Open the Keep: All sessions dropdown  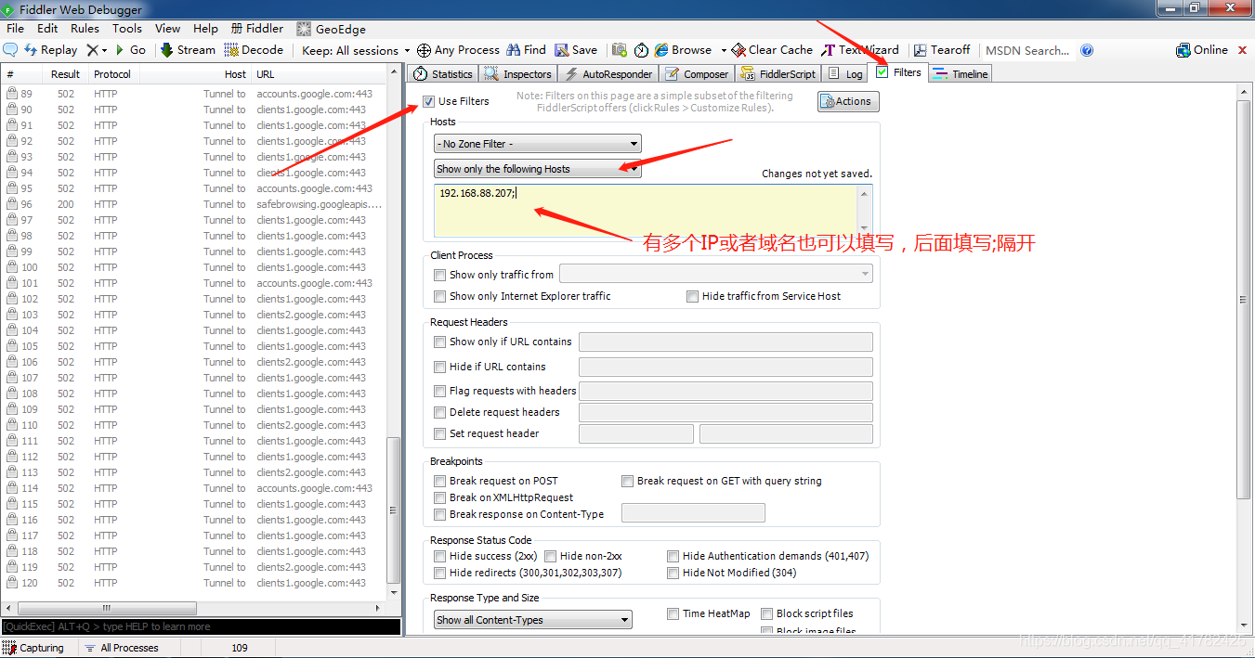click(x=356, y=50)
